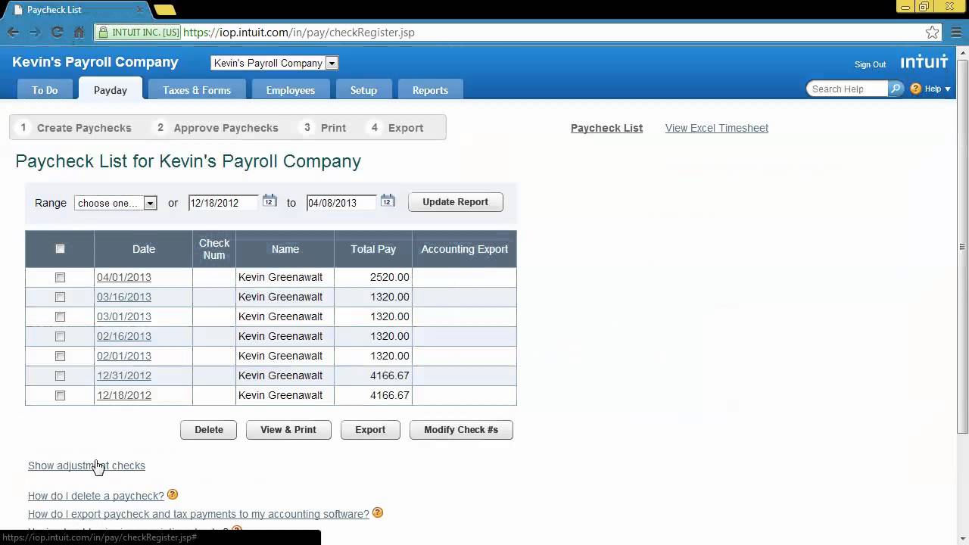Open the end-date calendar icon
This screenshot has width=969, height=545.
click(x=388, y=201)
